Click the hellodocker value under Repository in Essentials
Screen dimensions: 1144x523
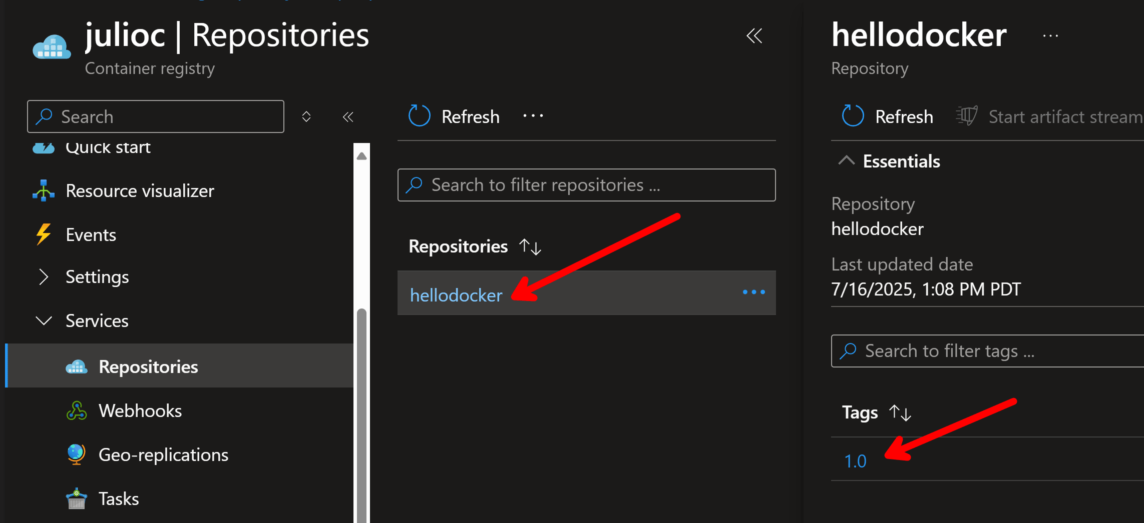877,228
